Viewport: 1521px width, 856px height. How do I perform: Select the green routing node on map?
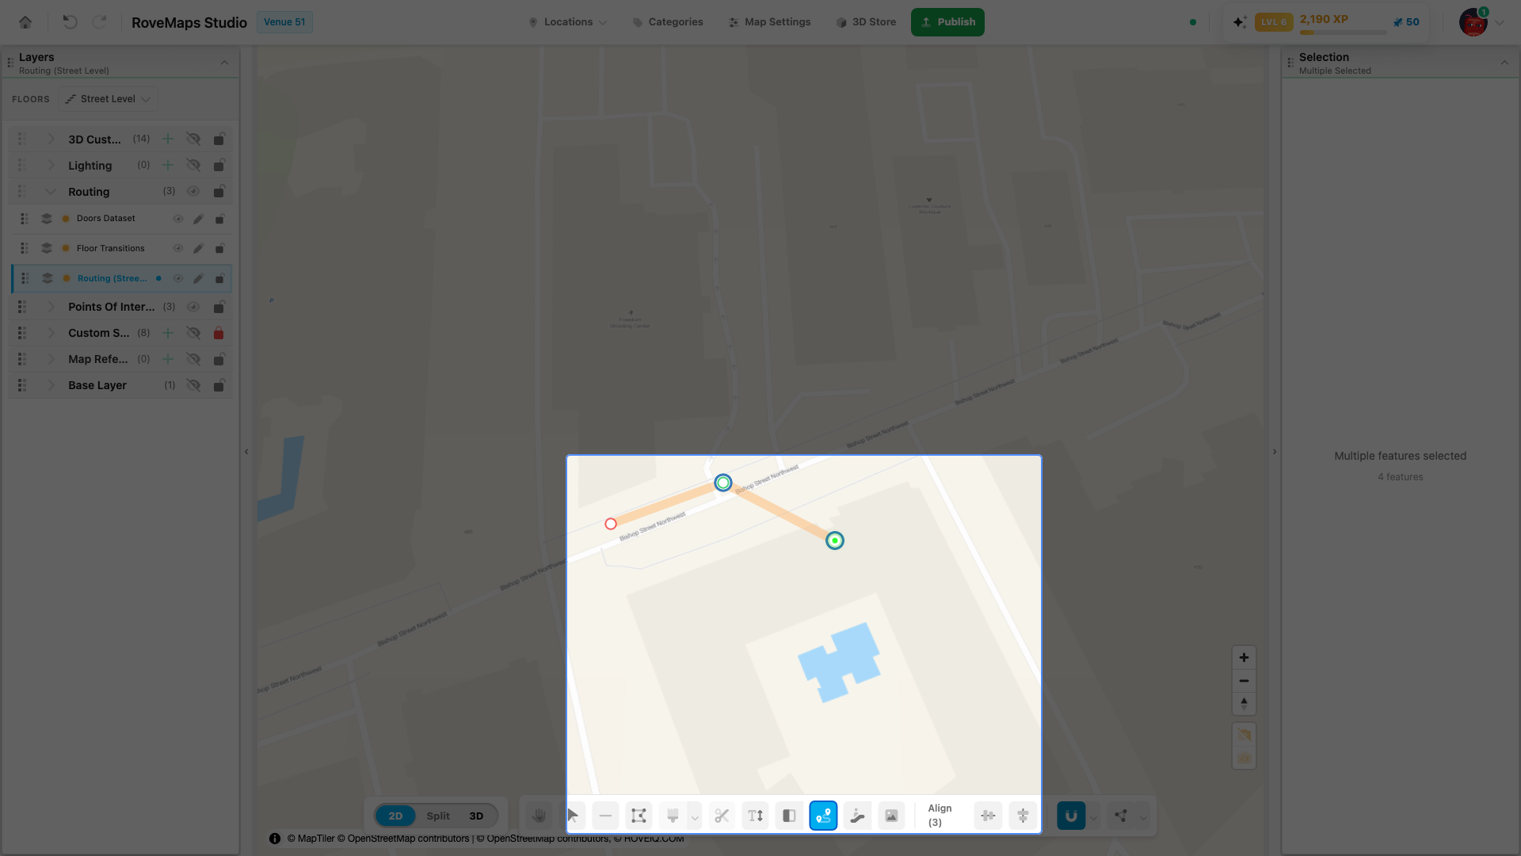(x=835, y=541)
